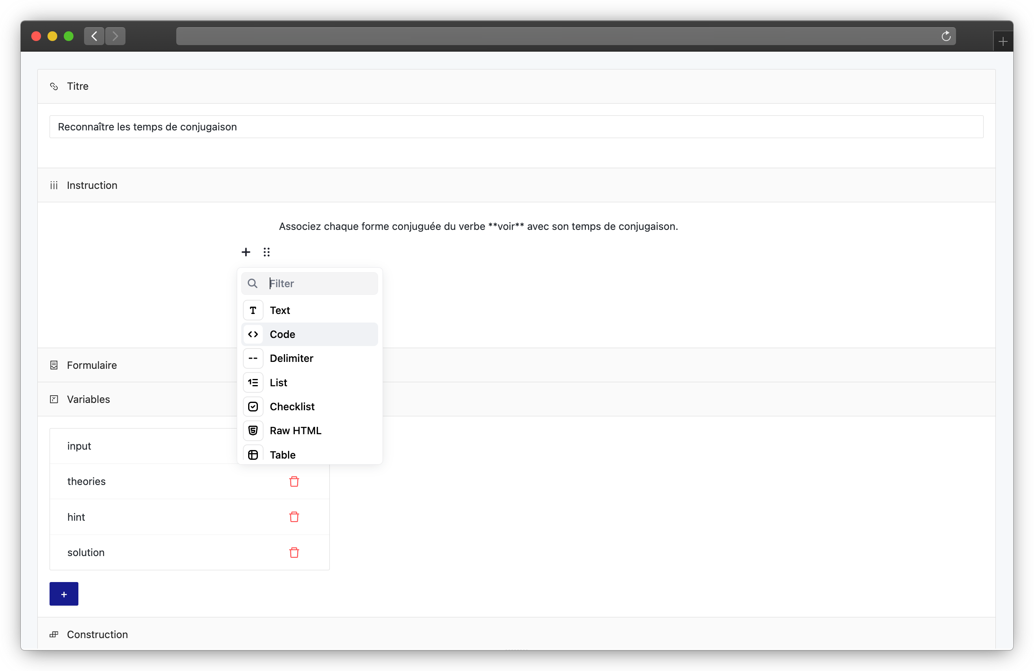The width and height of the screenshot is (1034, 671).
Task: Expand the Construction section
Action: pos(516,634)
